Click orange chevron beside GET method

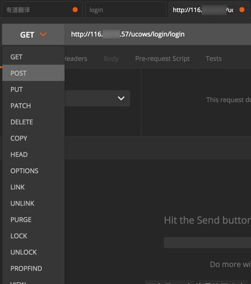coord(43,34)
